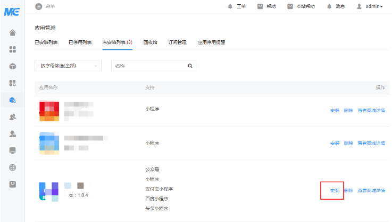The height and width of the screenshot is (222, 392).
Task: Click the monitor icon in sidebar
Action: pos(12,150)
